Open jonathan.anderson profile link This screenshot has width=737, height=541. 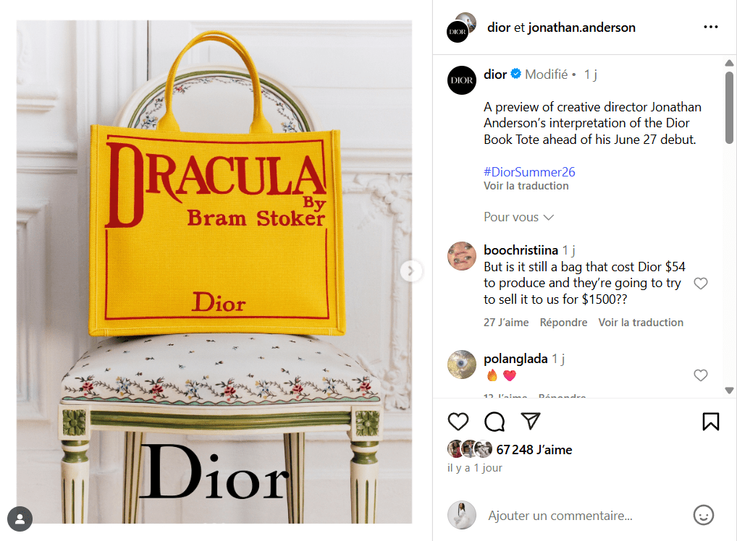click(581, 27)
